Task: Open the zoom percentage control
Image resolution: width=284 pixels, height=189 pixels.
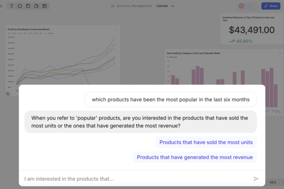Action: click(273, 183)
